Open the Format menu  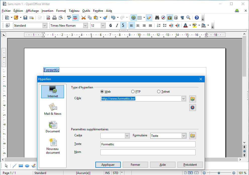click(x=61, y=11)
